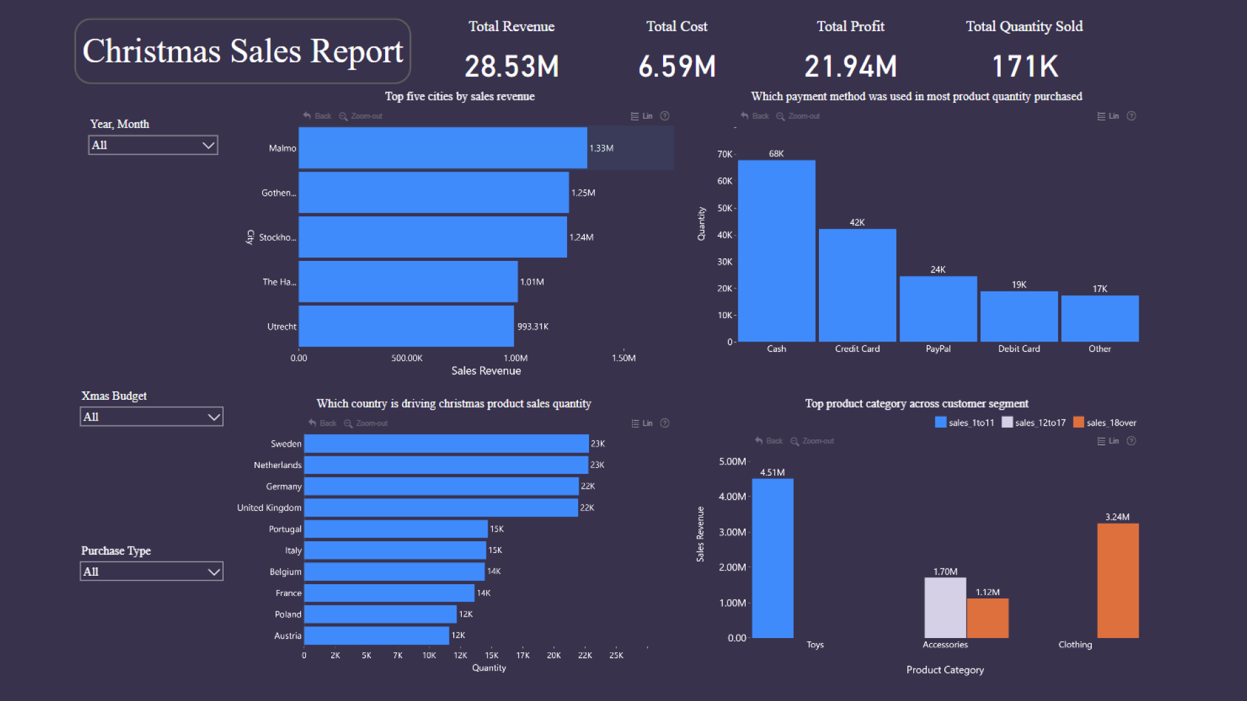Select the Belgium quantity bar

pos(394,572)
